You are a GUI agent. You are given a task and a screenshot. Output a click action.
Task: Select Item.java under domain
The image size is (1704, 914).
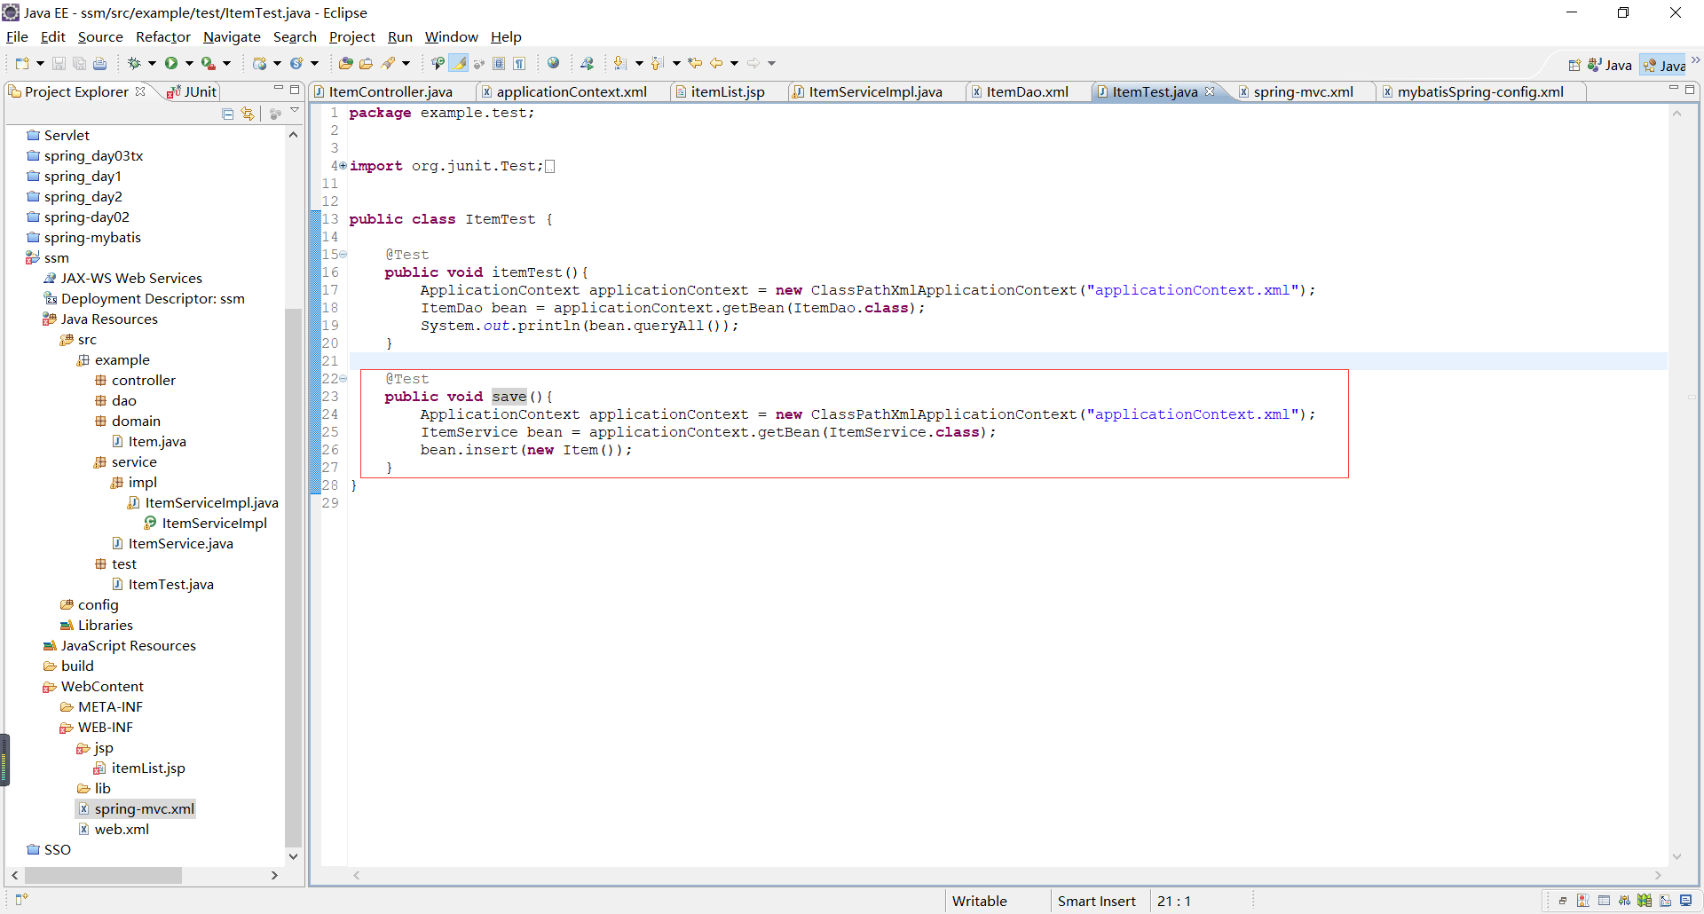[157, 441]
